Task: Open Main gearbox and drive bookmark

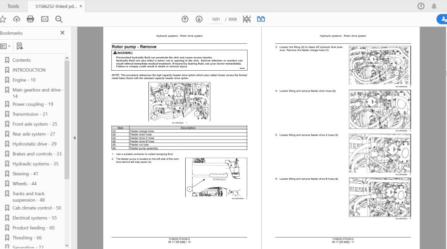Action: click(x=37, y=93)
